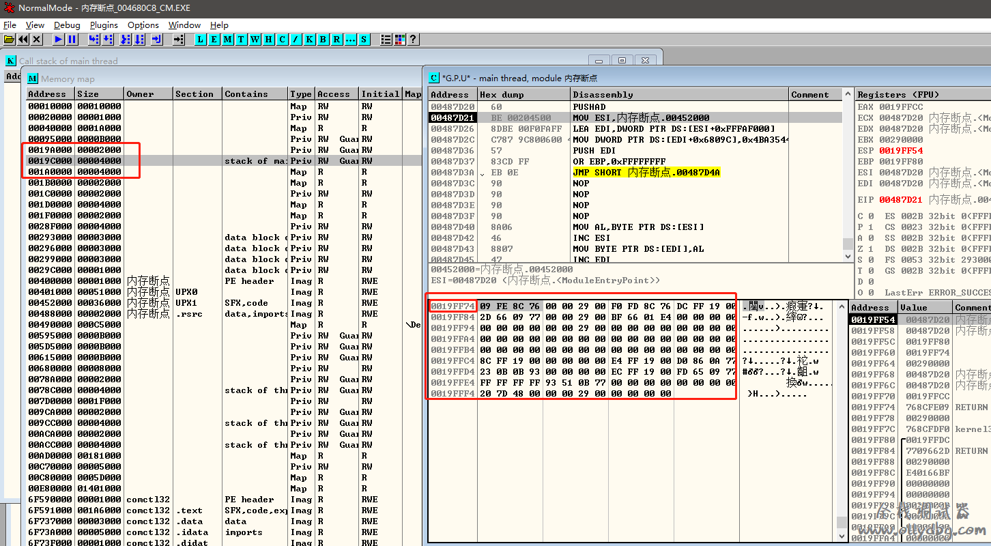
Task: Click Registers (FPU) header in CPU window
Action: tap(923, 95)
